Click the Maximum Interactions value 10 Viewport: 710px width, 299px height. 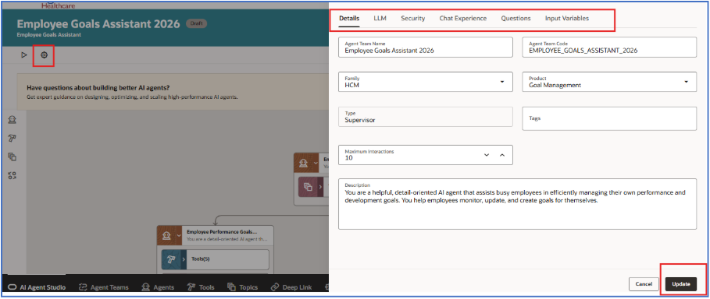coord(348,159)
